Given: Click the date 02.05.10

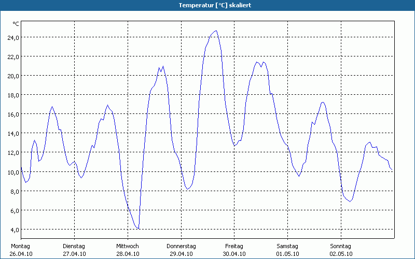Looking at the screenshot, I should pos(341,254).
